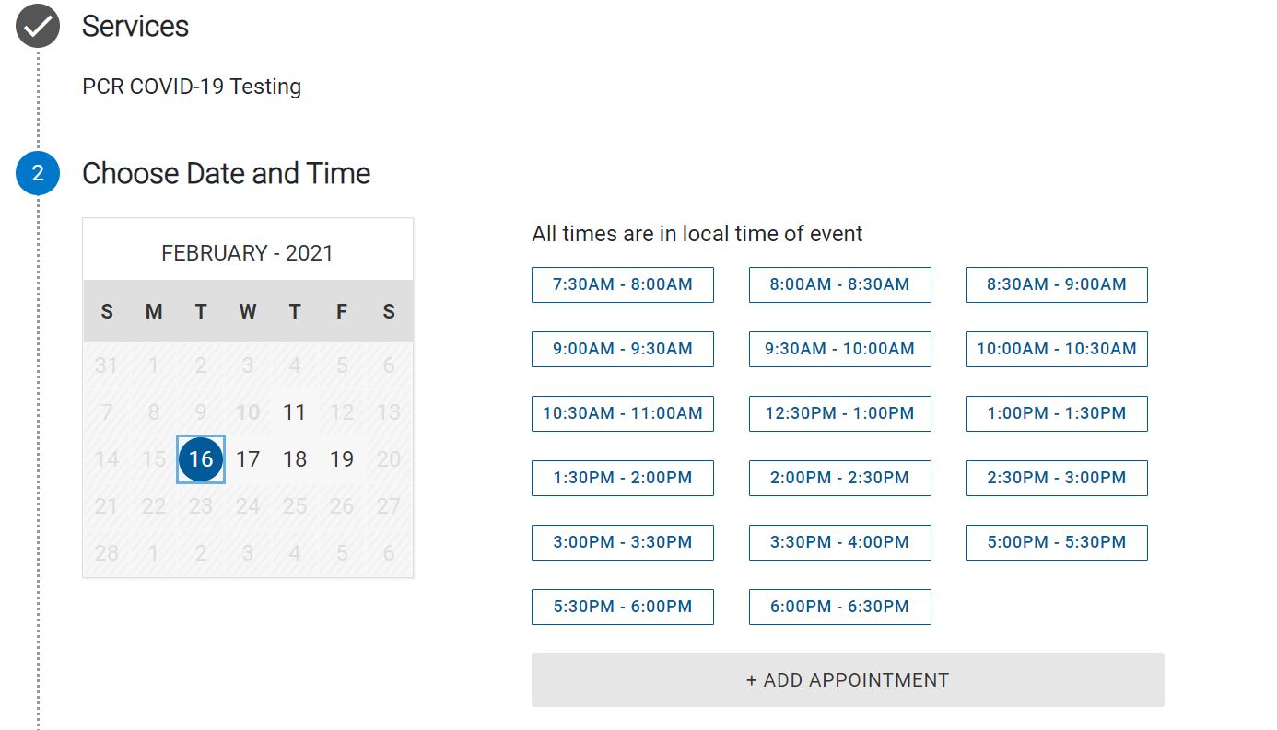Choose the 1:30PM - 2:00PM slot
1277x730 pixels.
623,478
